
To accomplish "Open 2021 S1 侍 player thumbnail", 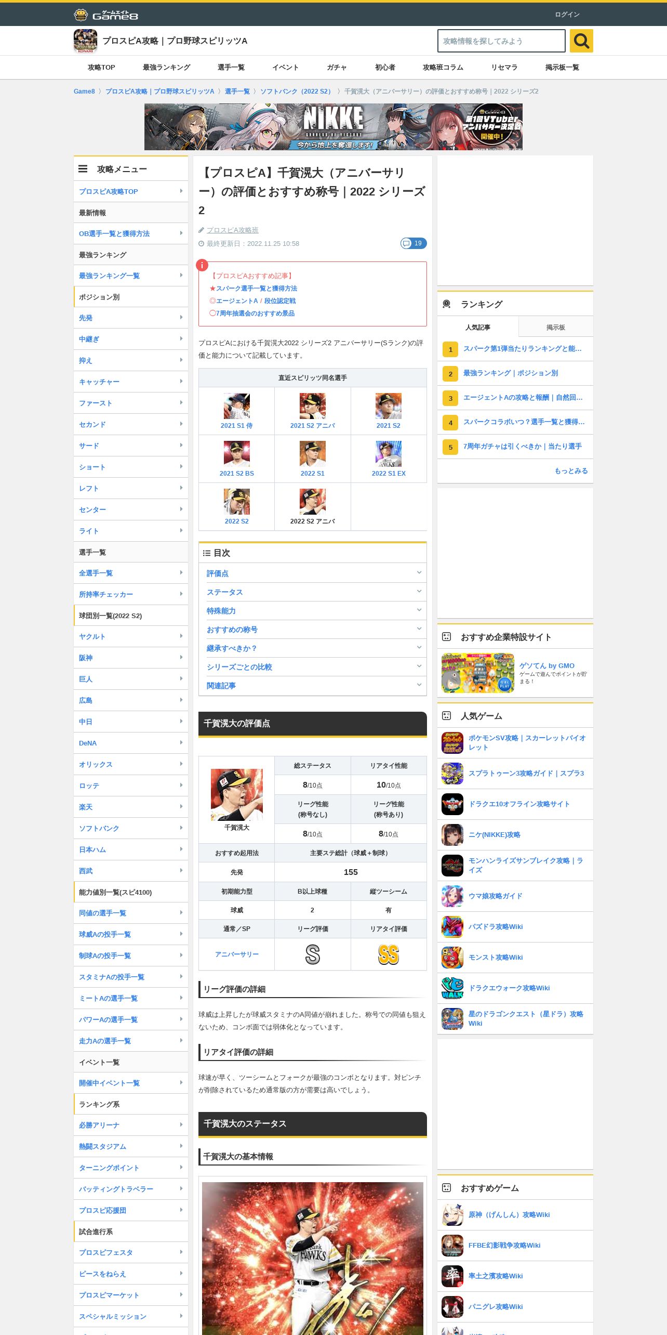I will tap(237, 406).
